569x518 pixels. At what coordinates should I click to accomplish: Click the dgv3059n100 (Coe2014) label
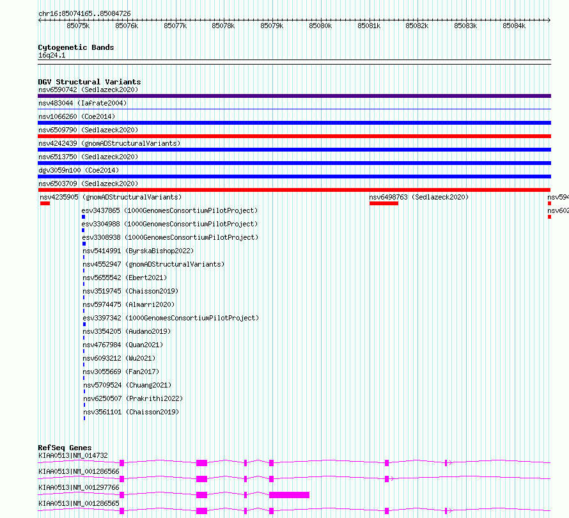tap(79, 170)
